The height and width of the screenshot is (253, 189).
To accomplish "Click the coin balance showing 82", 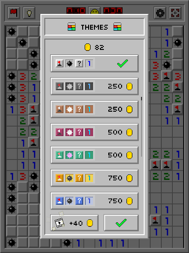I will pos(94,47).
